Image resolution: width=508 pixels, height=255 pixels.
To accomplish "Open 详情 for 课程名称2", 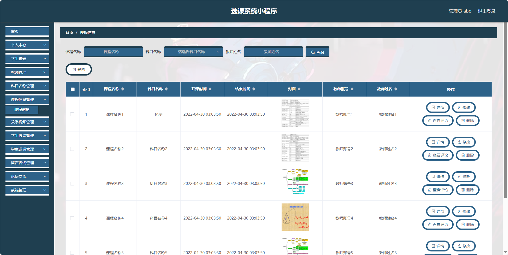I will [x=438, y=142].
